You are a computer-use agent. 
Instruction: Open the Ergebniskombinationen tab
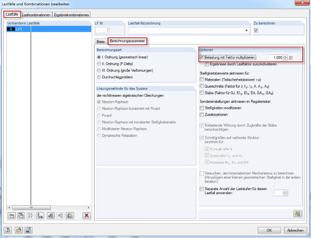(x=71, y=15)
